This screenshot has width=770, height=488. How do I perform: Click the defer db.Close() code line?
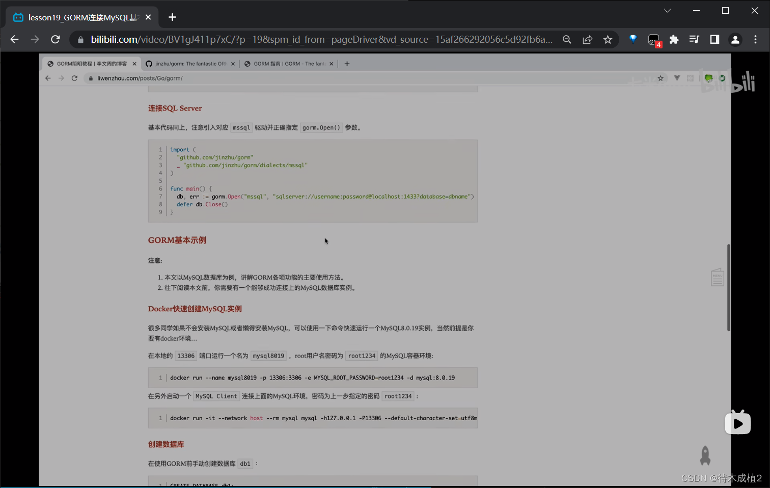click(202, 204)
